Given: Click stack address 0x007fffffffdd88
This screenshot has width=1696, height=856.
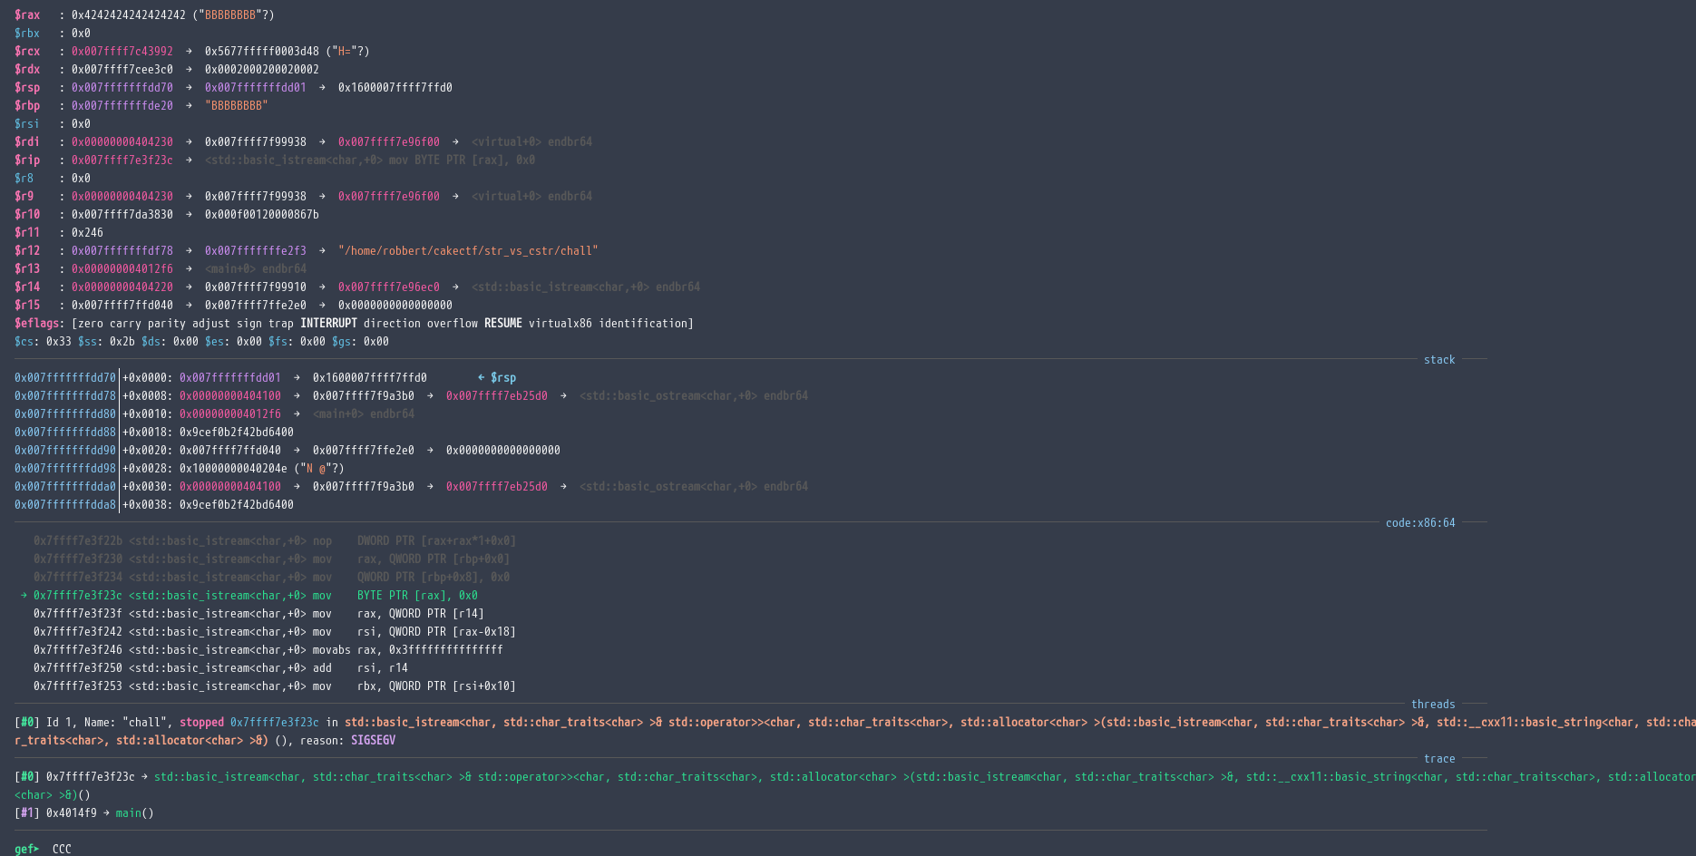Looking at the screenshot, I should click(x=65, y=432).
